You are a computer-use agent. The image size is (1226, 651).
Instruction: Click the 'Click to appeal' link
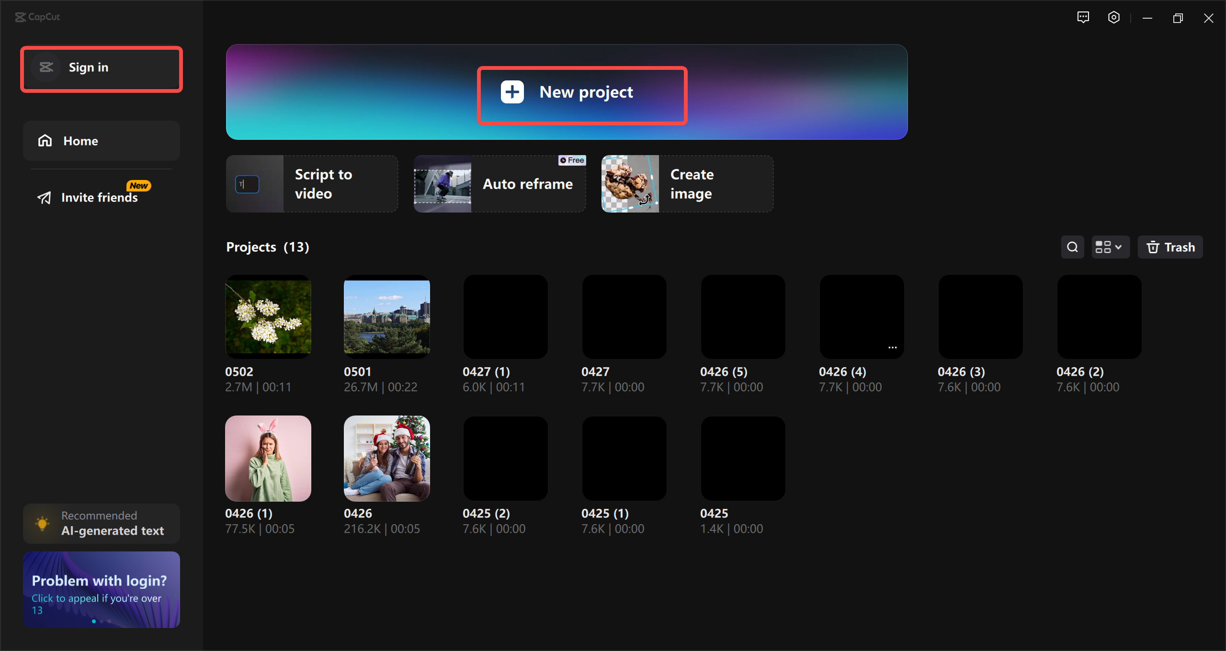[x=65, y=598]
